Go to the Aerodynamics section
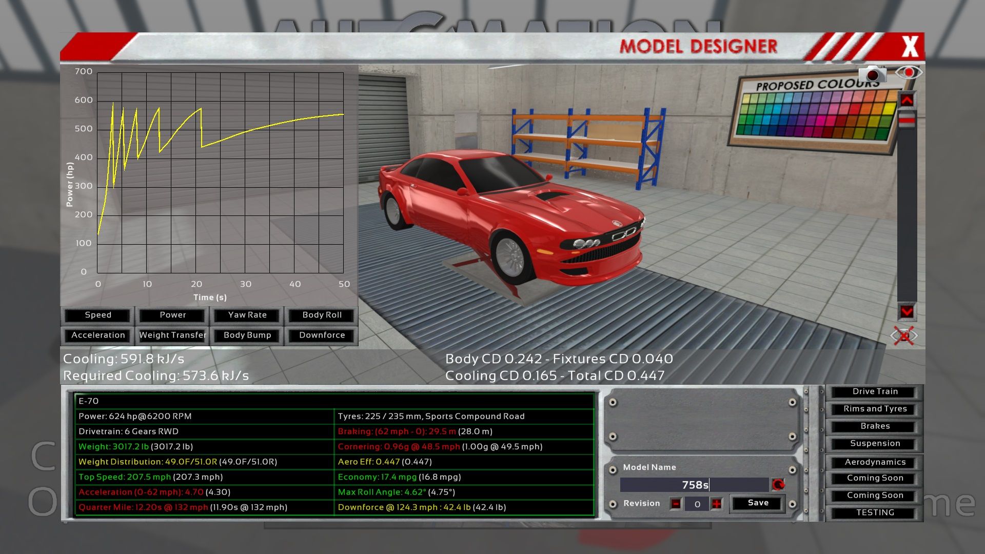This screenshot has width=985, height=554. click(x=875, y=462)
